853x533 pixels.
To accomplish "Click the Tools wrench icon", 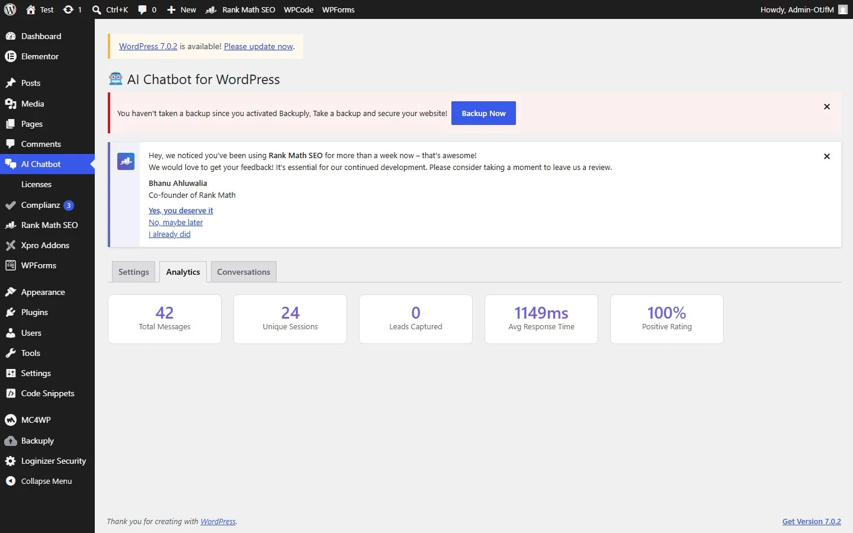I will [x=10, y=353].
